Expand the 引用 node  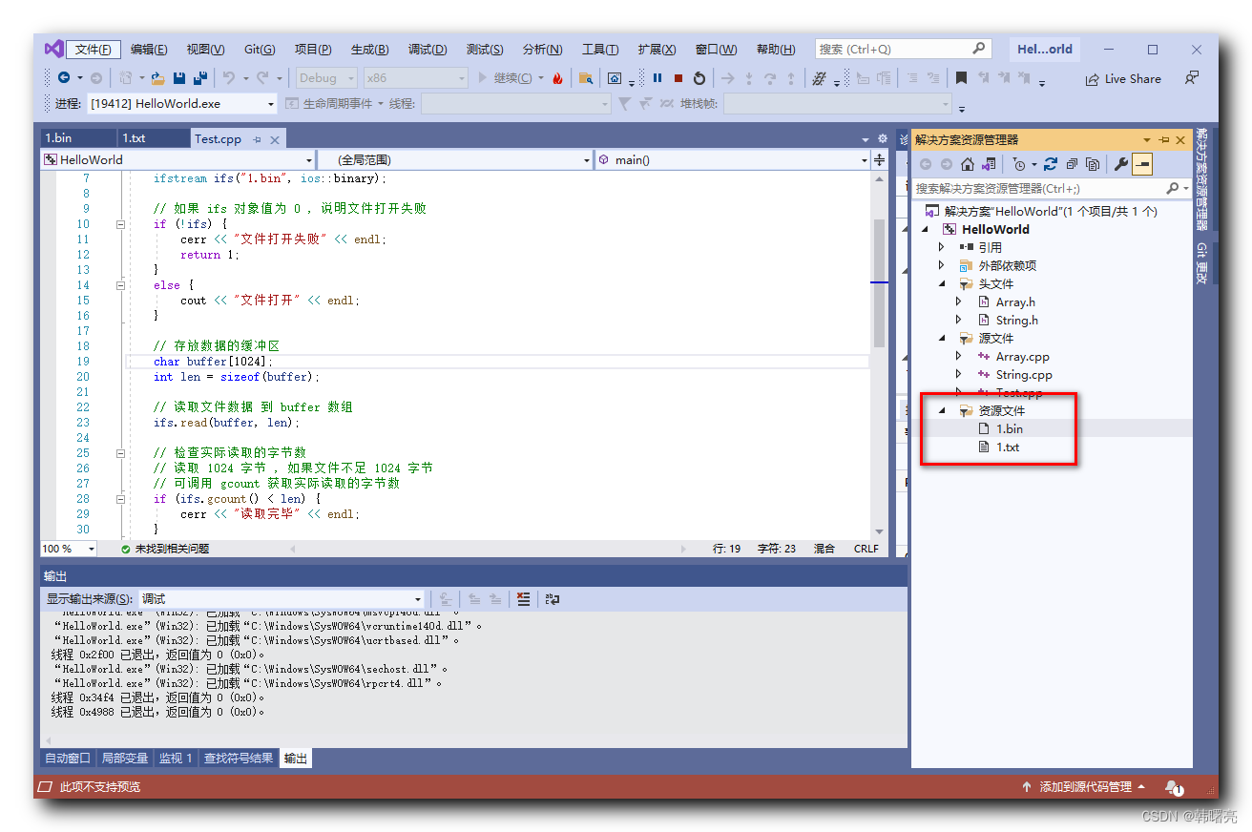pyautogui.click(x=942, y=247)
